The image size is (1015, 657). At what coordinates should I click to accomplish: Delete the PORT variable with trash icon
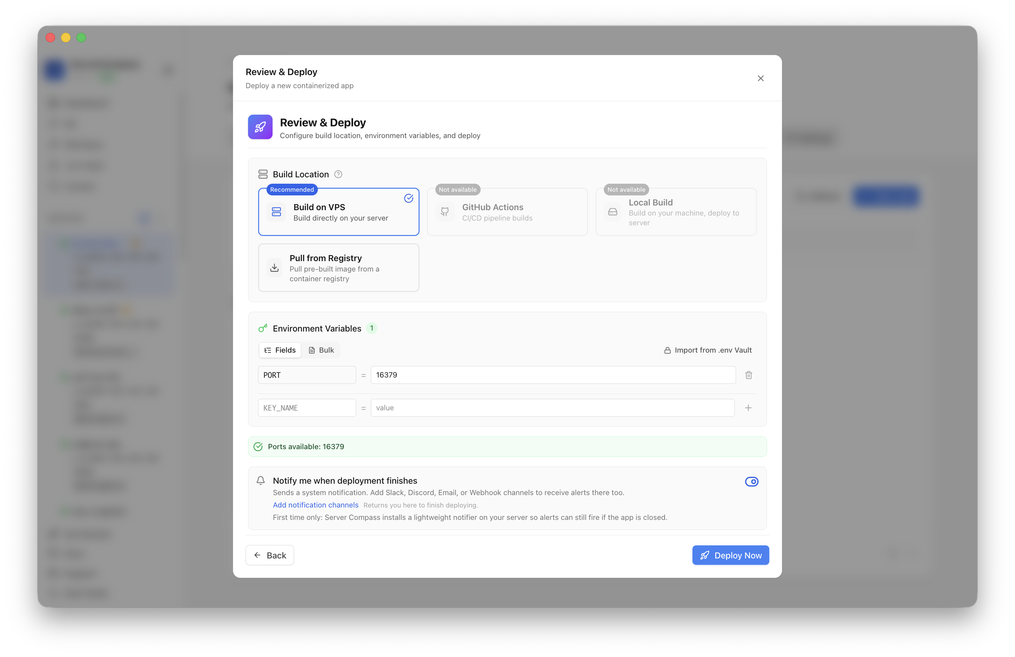click(748, 375)
